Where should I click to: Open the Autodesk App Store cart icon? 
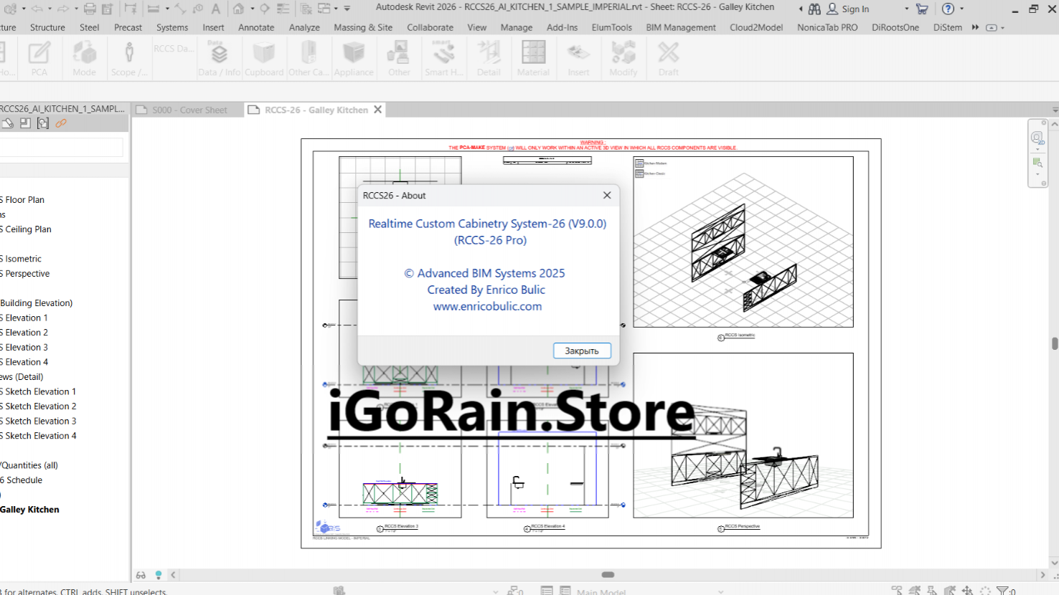tap(922, 9)
